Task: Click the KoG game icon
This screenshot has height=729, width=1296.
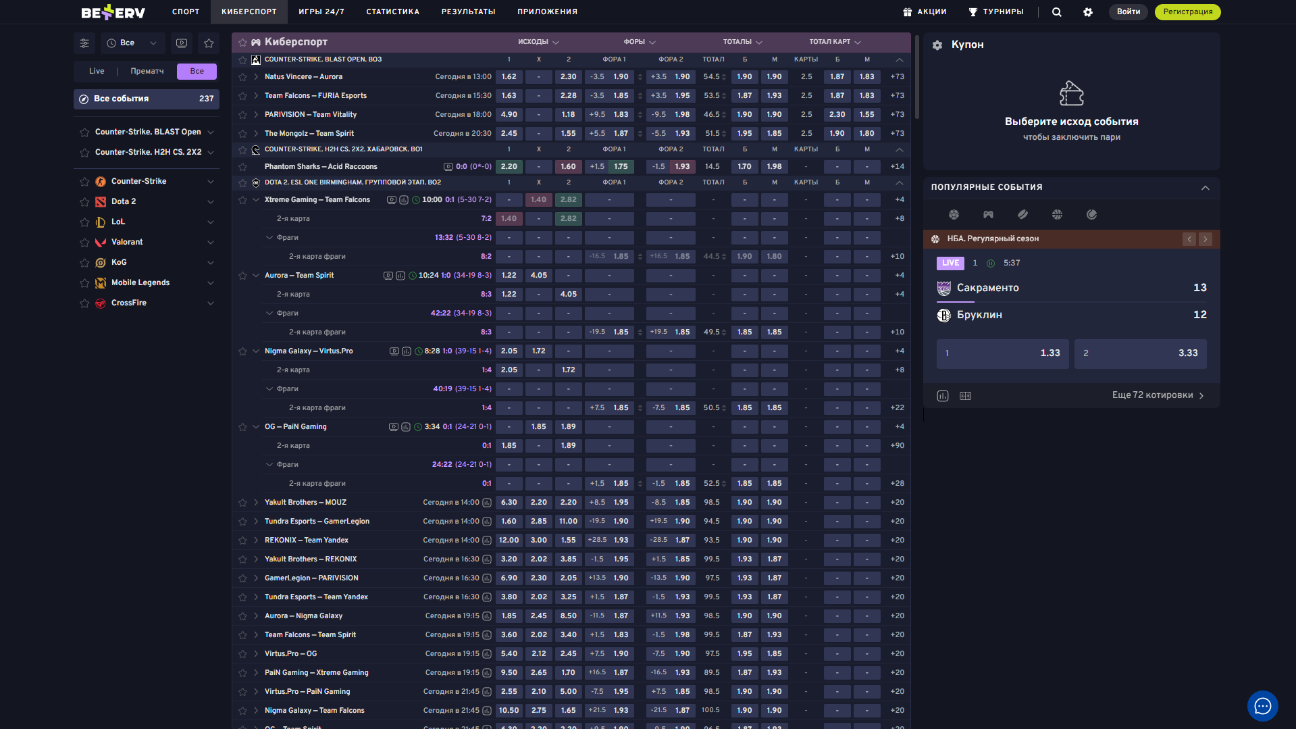Action: tap(101, 263)
